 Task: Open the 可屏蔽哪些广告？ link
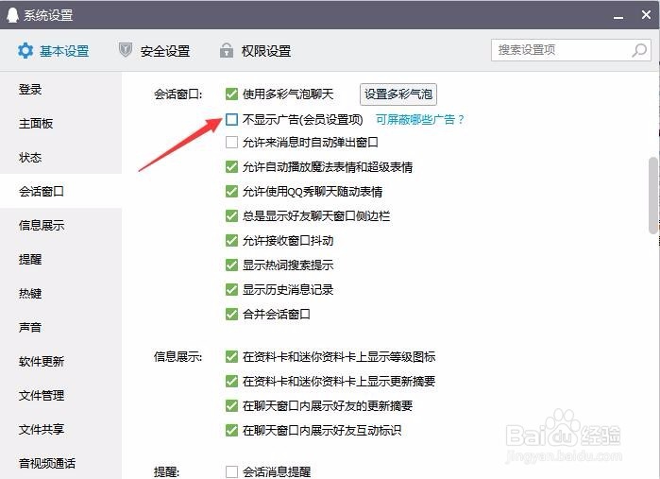pyautogui.click(x=419, y=120)
